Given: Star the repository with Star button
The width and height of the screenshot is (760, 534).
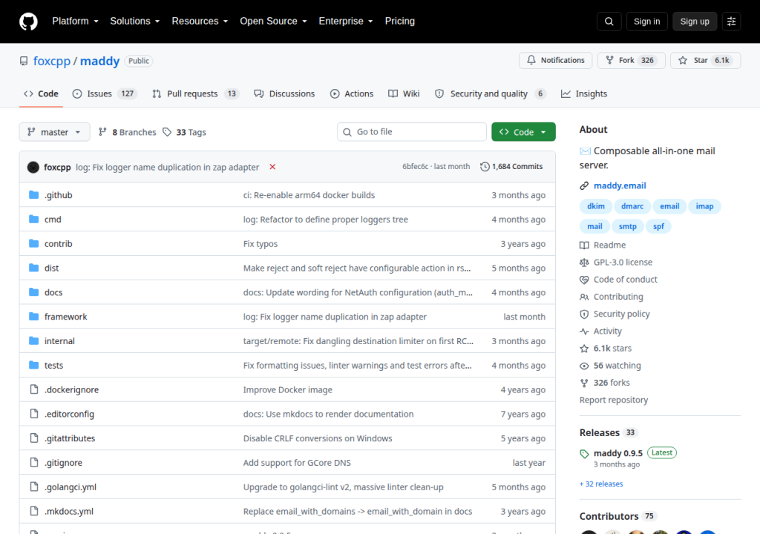Looking at the screenshot, I should coord(705,61).
